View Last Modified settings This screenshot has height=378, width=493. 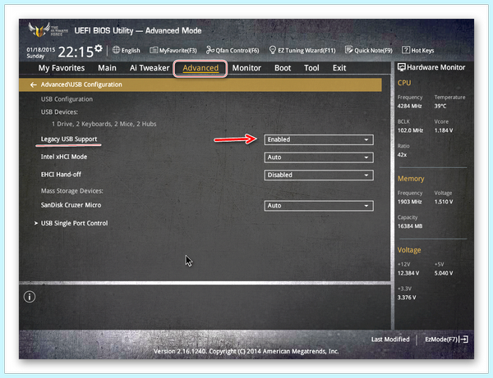(390, 339)
